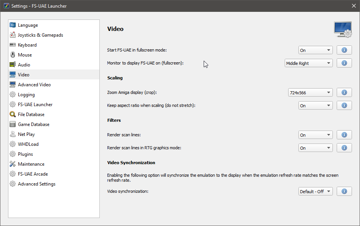This screenshot has height=226, width=360.
Task: Show info for Keep aspect ratio option
Action: point(344,105)
